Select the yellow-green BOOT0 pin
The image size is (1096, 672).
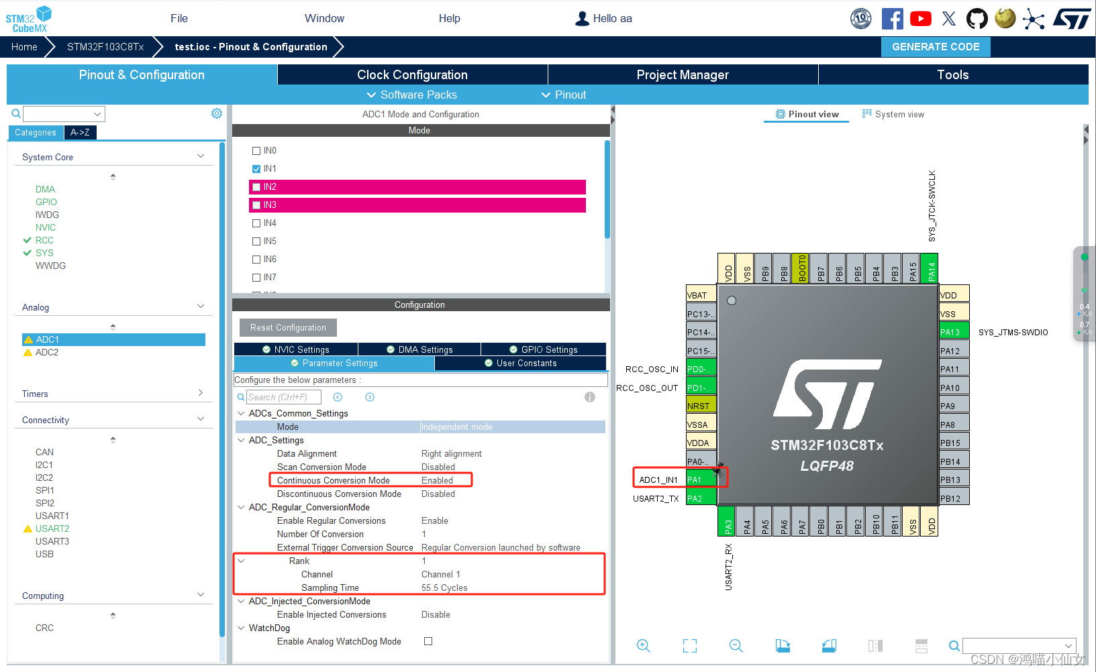[801, 268]
